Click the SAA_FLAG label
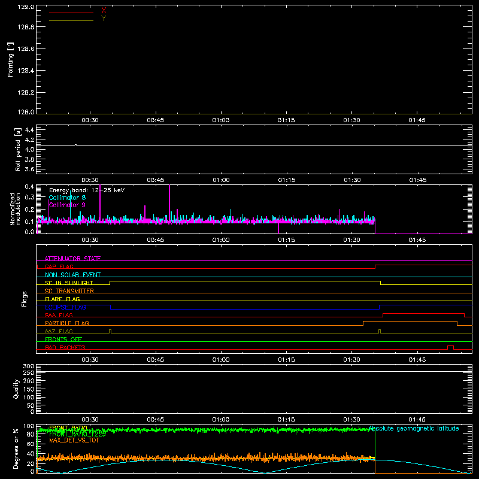479x479 pixels. click(x=59, y=315)
